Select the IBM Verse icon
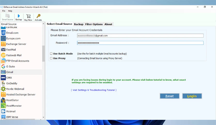This screenshot has width=216, height=125. (3, 117)
